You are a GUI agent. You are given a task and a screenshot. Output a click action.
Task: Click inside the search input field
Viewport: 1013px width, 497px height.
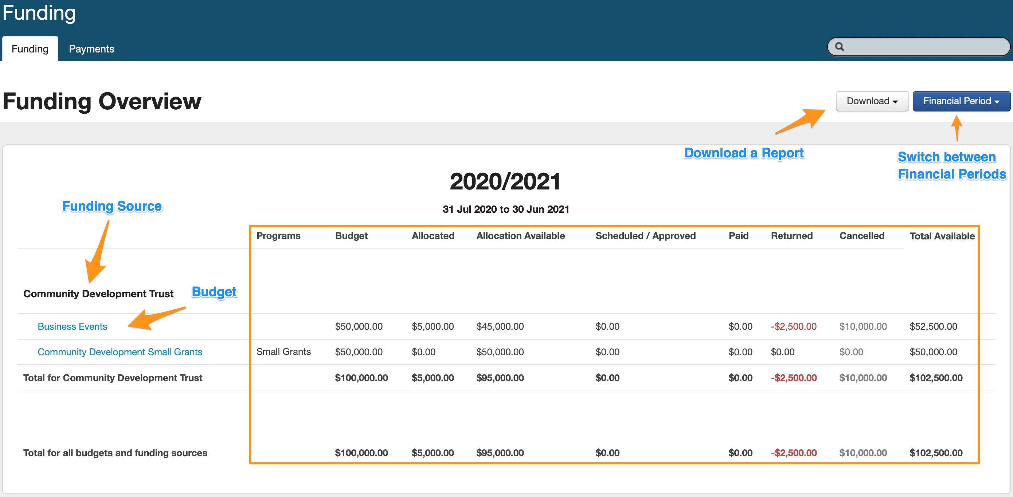click(x=924, y=47)
